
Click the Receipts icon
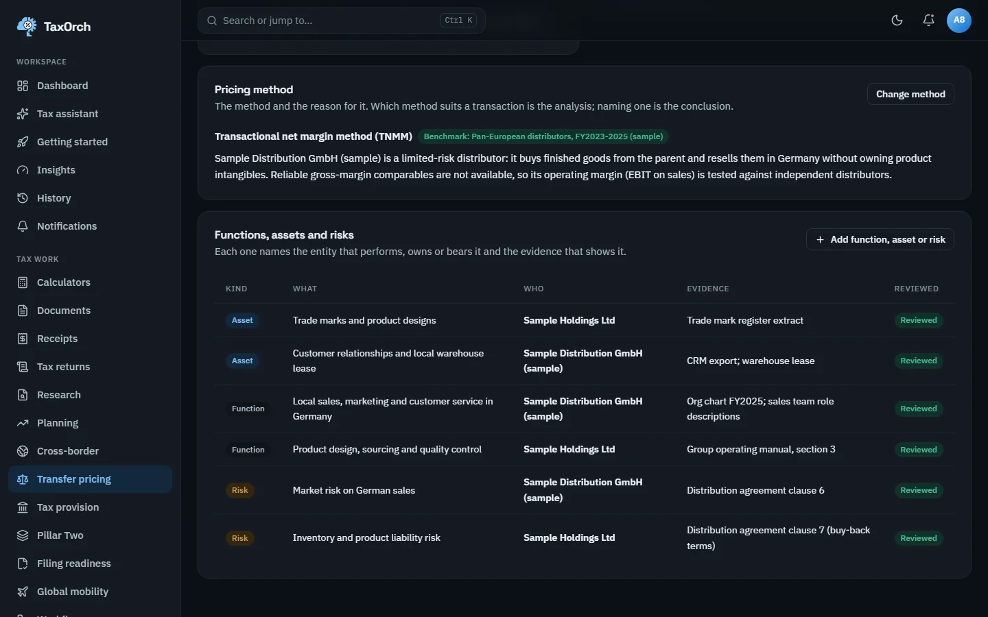click(23, 339)
